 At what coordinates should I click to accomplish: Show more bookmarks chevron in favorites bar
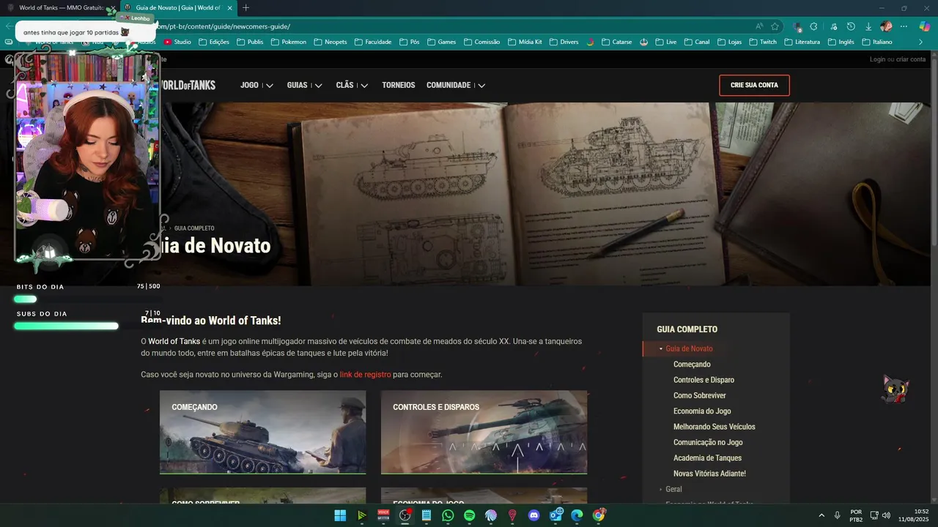[x=920, y=42]
